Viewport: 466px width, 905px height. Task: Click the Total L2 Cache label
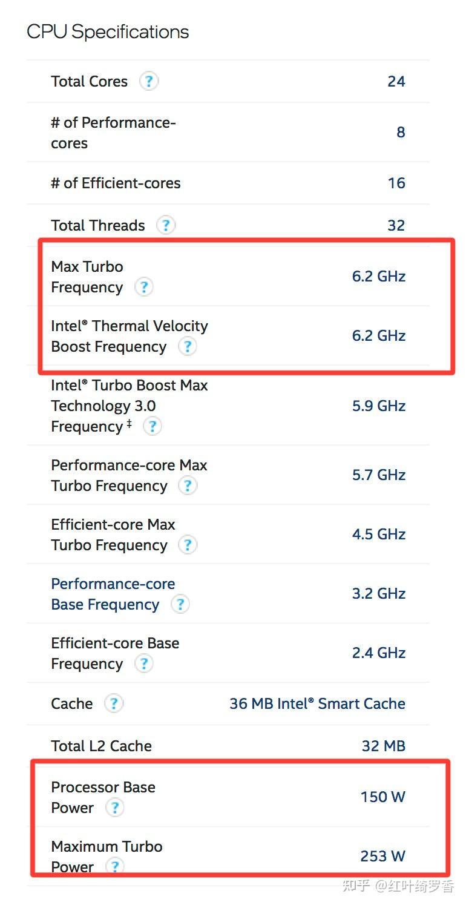pos(101,746)
